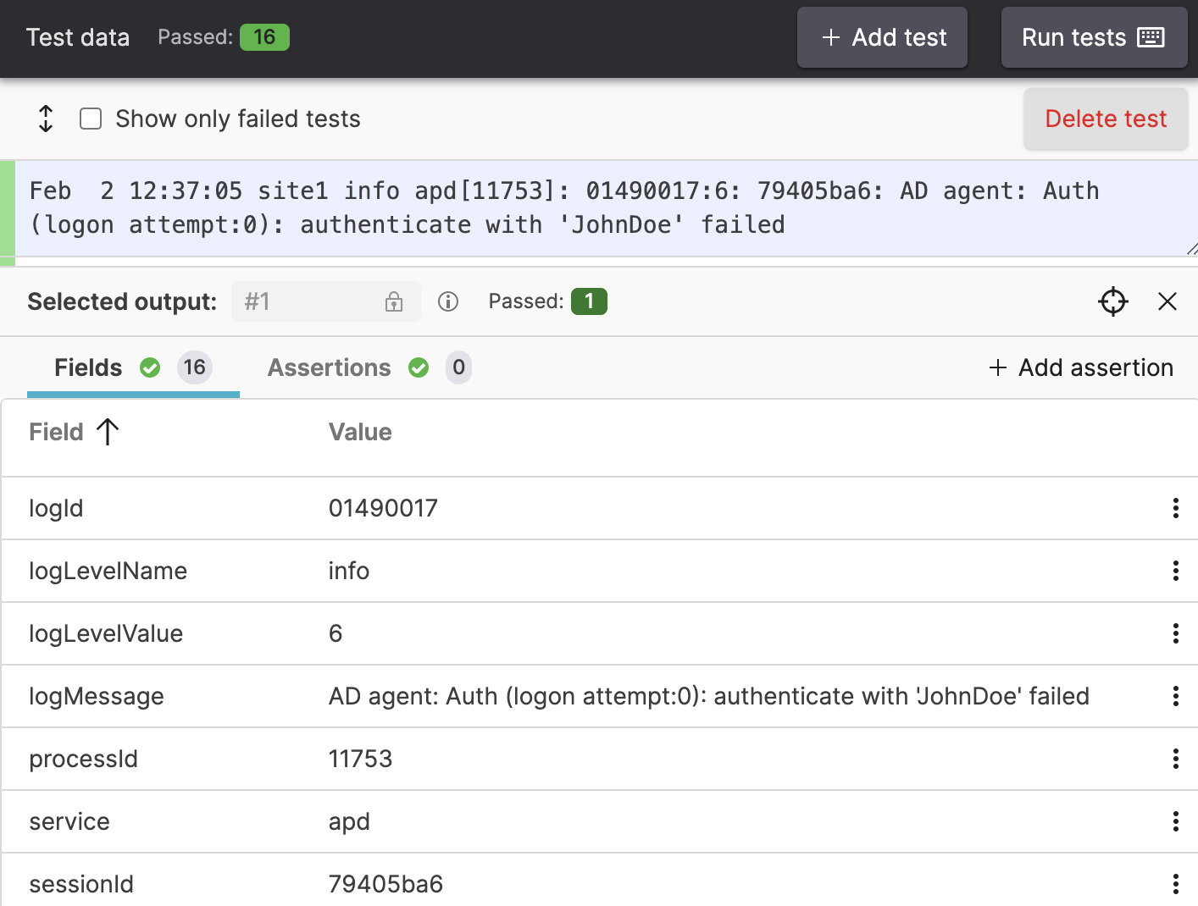
Task: Click the green check icon on Fields tab
Action: tap(150, 367)
